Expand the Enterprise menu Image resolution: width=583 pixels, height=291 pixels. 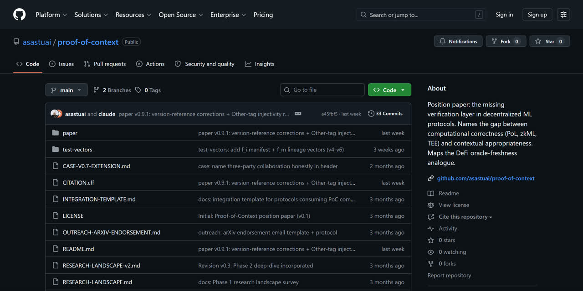pos(228,15)
